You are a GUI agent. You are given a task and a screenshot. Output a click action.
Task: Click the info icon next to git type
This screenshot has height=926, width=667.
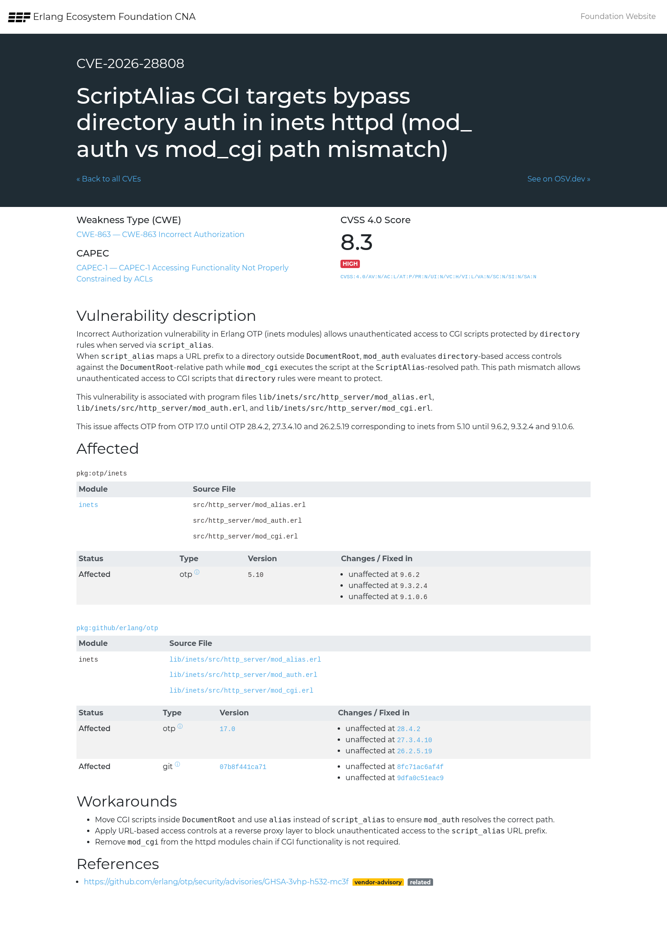click(177, 764)
